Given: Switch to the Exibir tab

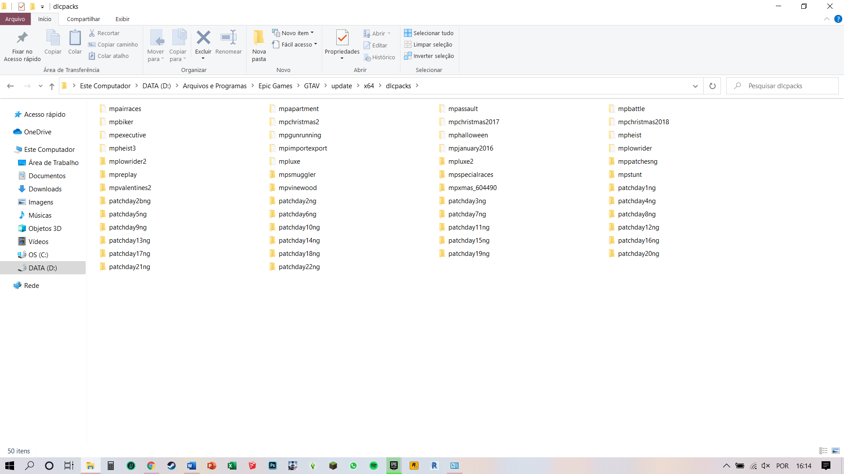Looking at the screenshot, I should coord(122,19).
